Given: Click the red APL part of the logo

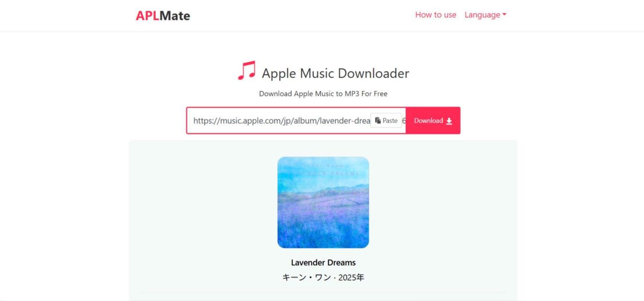Looking at the screenshot, I should (147, 15).
